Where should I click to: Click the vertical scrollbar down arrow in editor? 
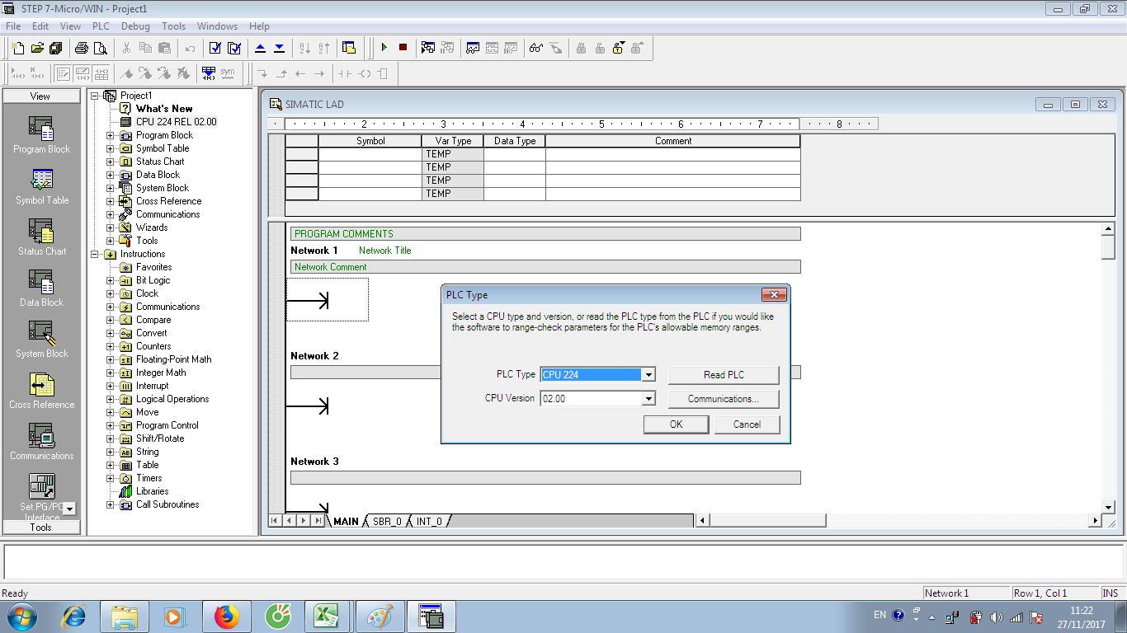pyautogui.click(x=1109, y=507)
